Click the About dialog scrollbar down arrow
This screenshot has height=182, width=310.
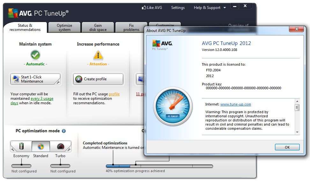297,132
